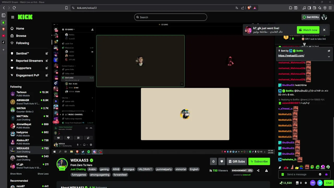Image resolution: width=334 pixels, height=188 pixels.
Task: Send message with Chat button
Action: click(329, 183)
